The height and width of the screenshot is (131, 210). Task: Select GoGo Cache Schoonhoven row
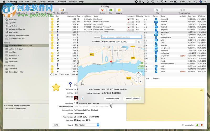(128, 30)
